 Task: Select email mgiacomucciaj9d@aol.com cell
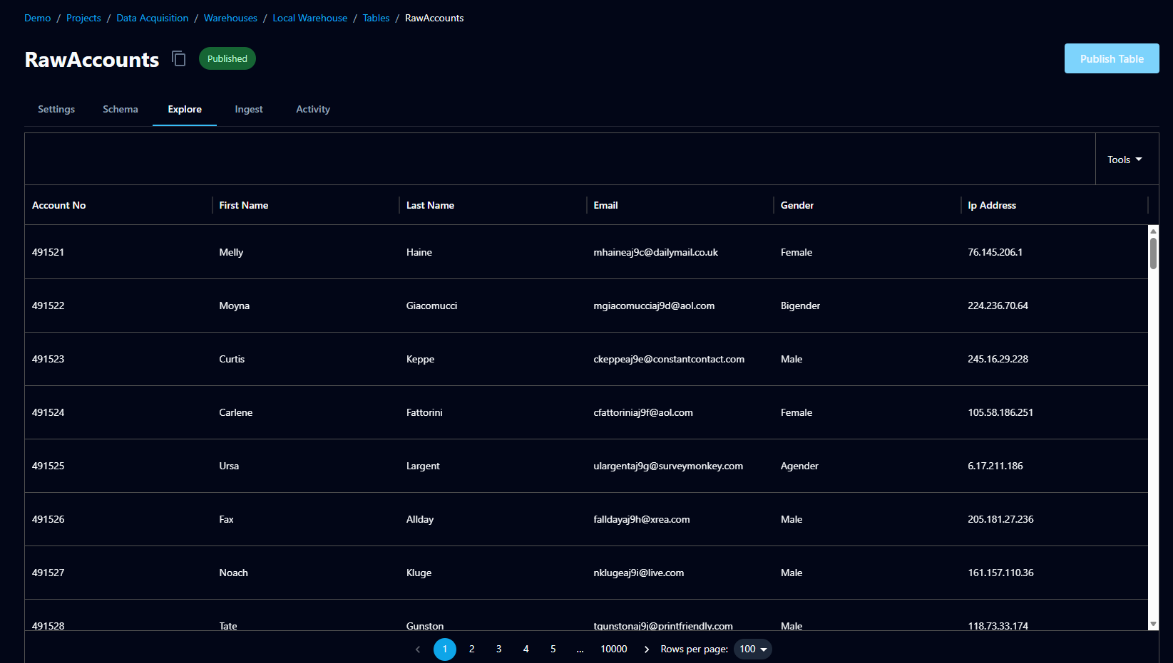[x=680, y=306]
